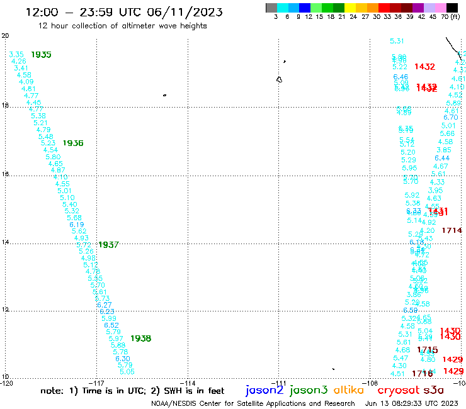Click the 's3a' satellite legend label

[x=434, y=390]
